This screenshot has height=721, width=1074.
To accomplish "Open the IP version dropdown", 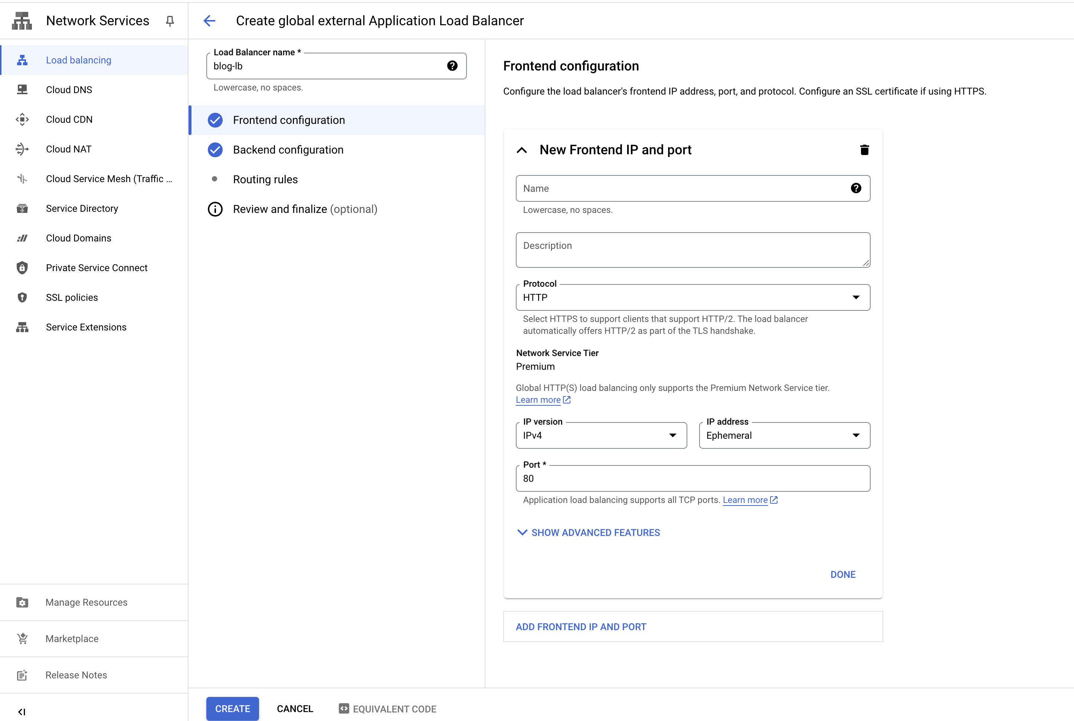I will point(602,435).
